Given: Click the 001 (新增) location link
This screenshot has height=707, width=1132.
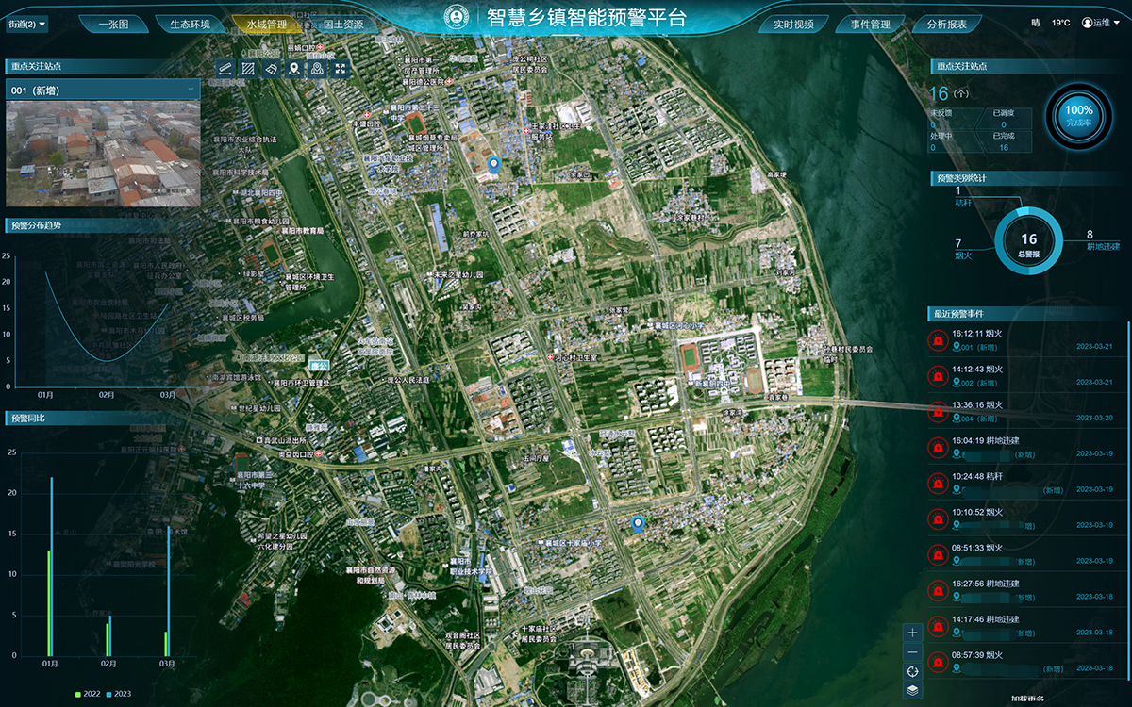Looking at the screenshot, I should pyautogui.click(x=974, y=348).
